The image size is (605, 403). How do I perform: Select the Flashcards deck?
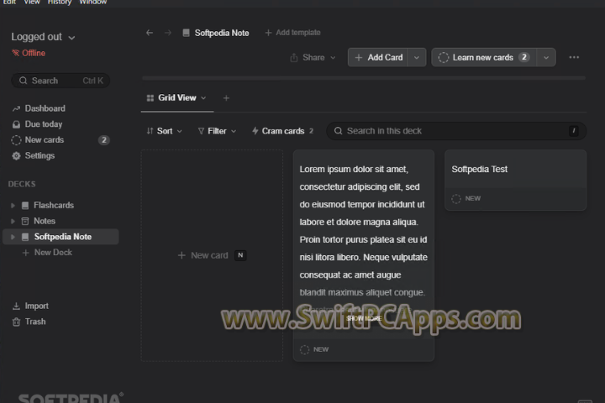coord(54,206)
